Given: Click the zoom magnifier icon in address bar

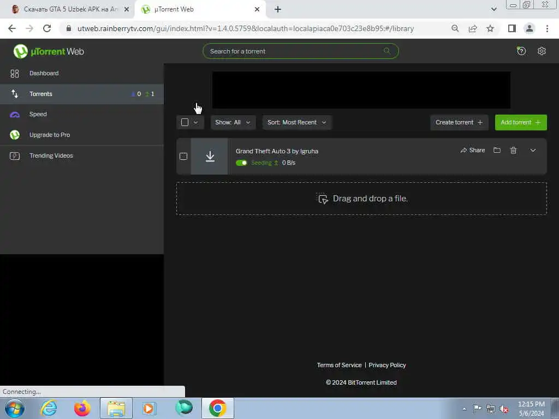Looking at the screenshot, I should click(x=455, y=28).
